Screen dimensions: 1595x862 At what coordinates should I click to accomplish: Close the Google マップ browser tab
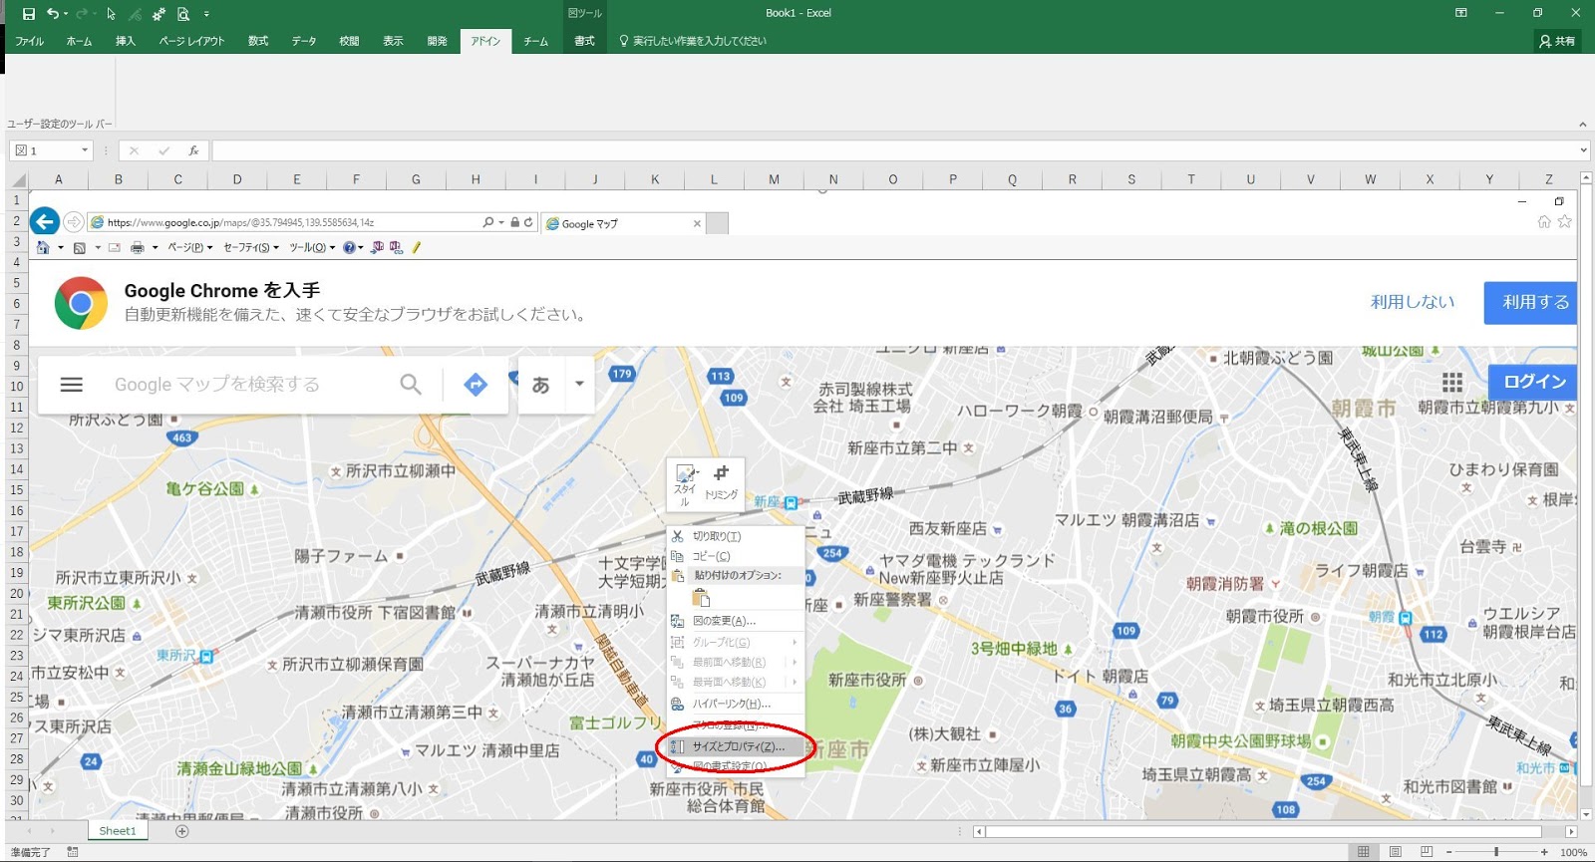pos(697,223)
